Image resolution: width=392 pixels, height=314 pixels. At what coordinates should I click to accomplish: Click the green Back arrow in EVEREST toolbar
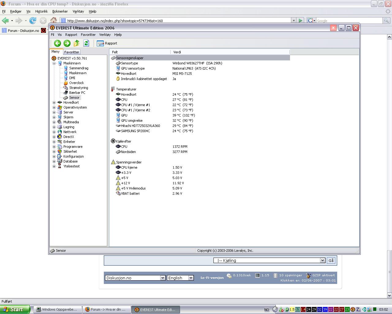point(57,43)
